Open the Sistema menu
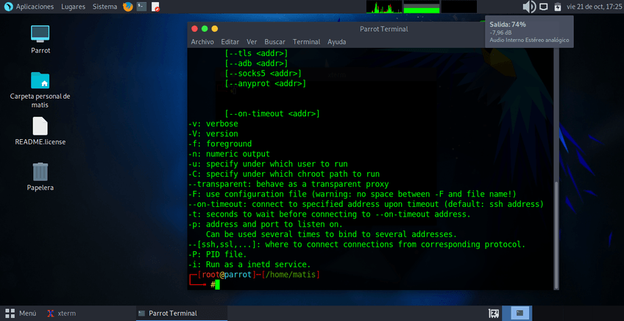Screen dimensions: 624x321 (x=105, y=7)
